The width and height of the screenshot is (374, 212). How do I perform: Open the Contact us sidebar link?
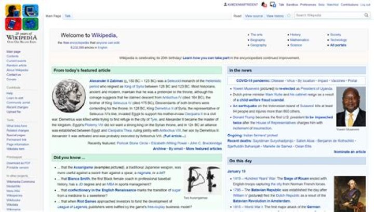click(x=14, y=75)
